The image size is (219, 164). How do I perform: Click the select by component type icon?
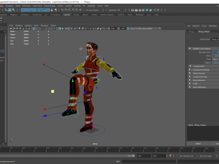point(14,10)
